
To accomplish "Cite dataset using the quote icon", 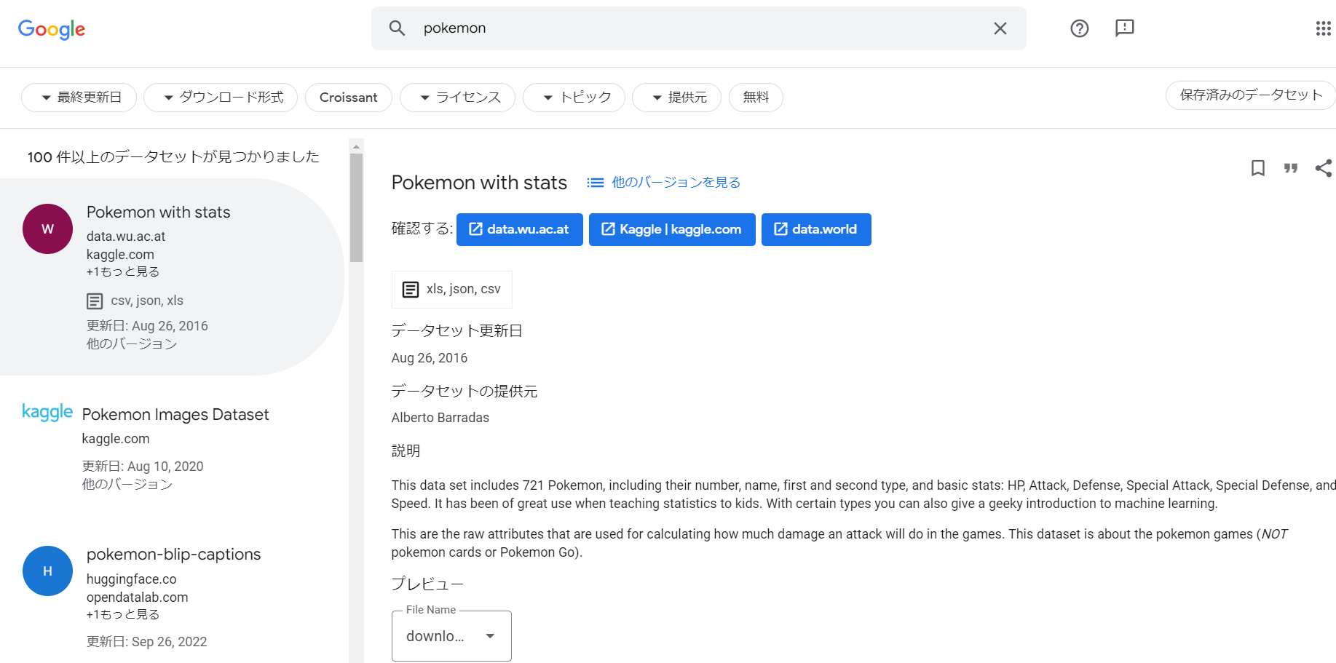I will tap(1291, 168).
